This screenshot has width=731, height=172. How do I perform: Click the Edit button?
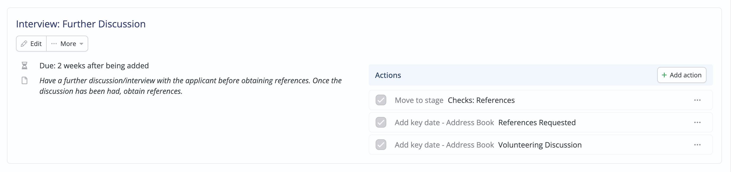point(31,44)
